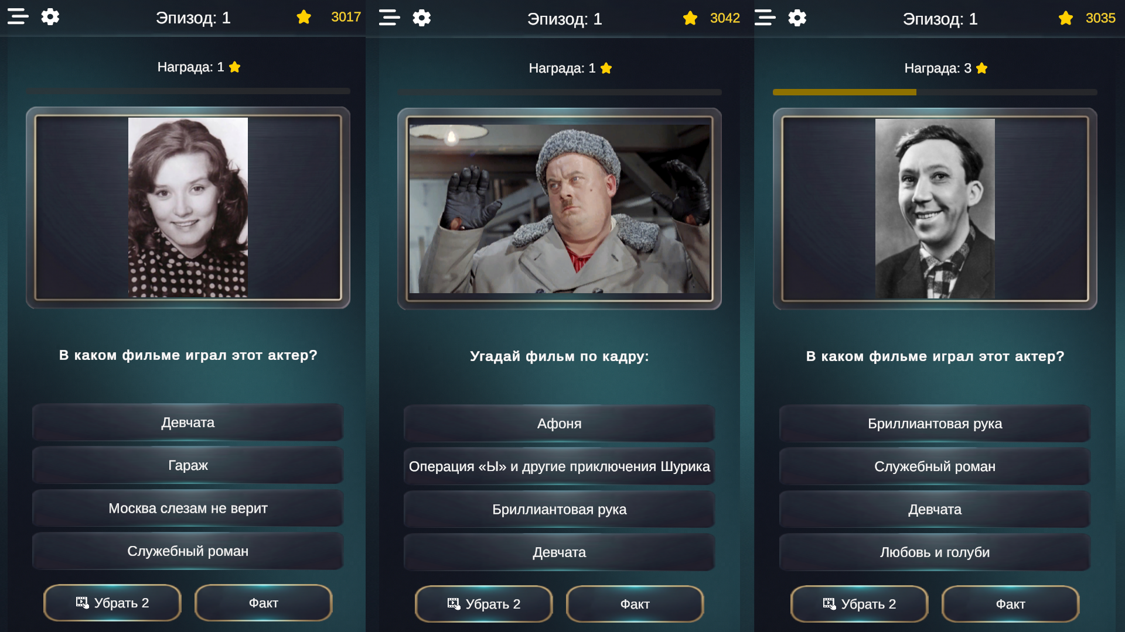1125x632 pixels.
Task: Tap the star icon next to 3035
Action: pos(1066,18)
